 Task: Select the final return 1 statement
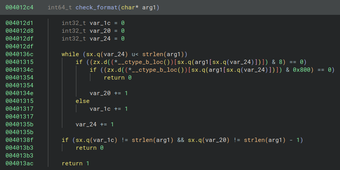coord(75,163)
